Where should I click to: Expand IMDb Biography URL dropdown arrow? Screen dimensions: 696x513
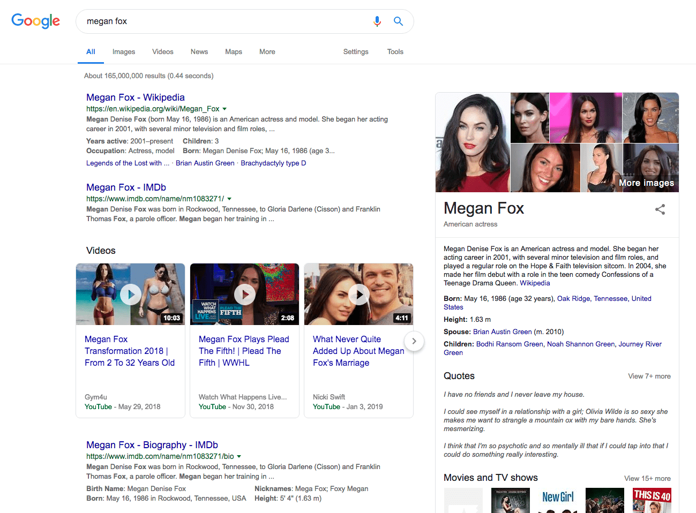(239, 456)
